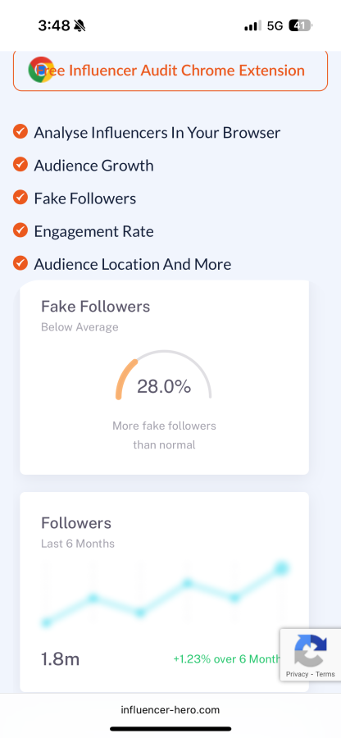Viewport: 341px width, 738px height.
Task: Click checkmark beside Audience Location And More
Action: [20, 263]
